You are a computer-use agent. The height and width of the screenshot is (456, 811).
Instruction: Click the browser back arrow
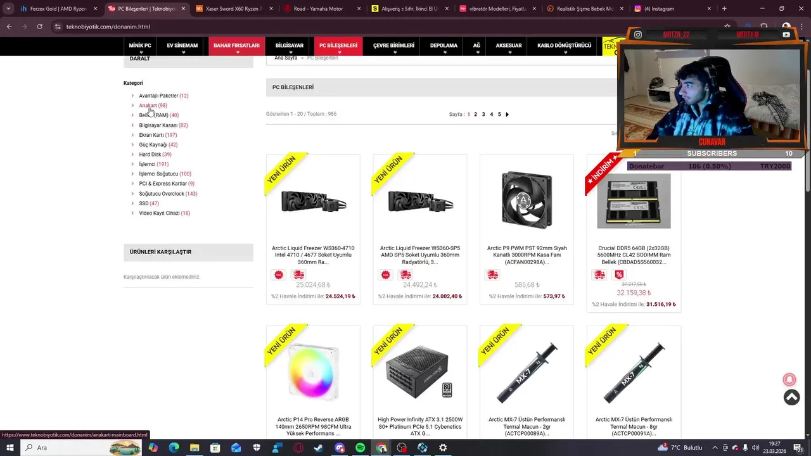coord(9,27)
